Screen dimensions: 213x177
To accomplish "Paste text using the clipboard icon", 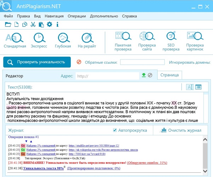I will [41, 25].
